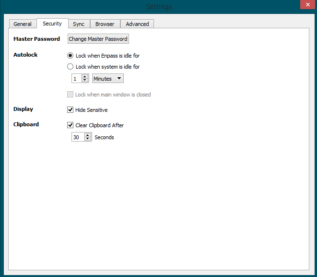
Task: Close the Settings window
Action: [x=308, y=4]
